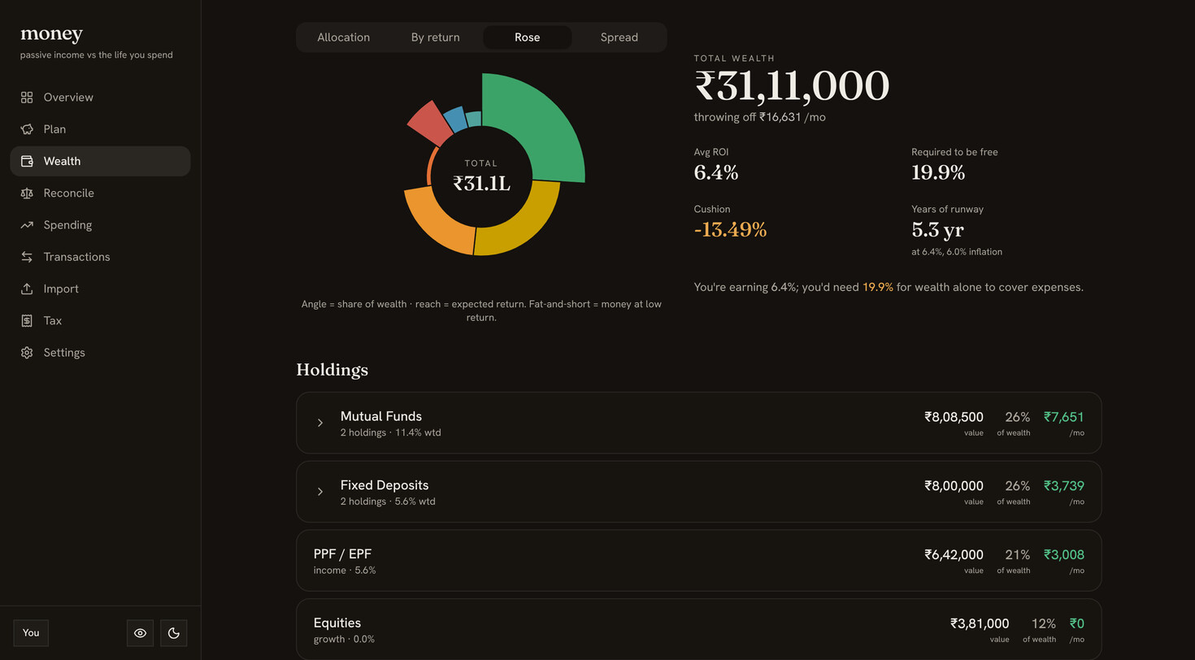Click 'at 6.4%, 6.0% inflation' note
The height and width of the screenshot is (660, 1195).
coord(957,252)
